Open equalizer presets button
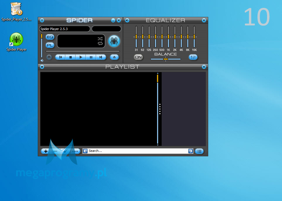Screen dimensions: 282x201 [x=193, y=57]
